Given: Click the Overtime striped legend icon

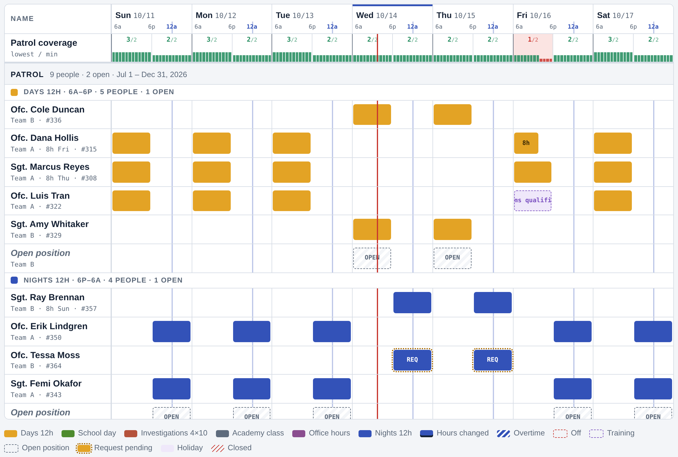Looking at the screenshot, I should tap(503, 433).
